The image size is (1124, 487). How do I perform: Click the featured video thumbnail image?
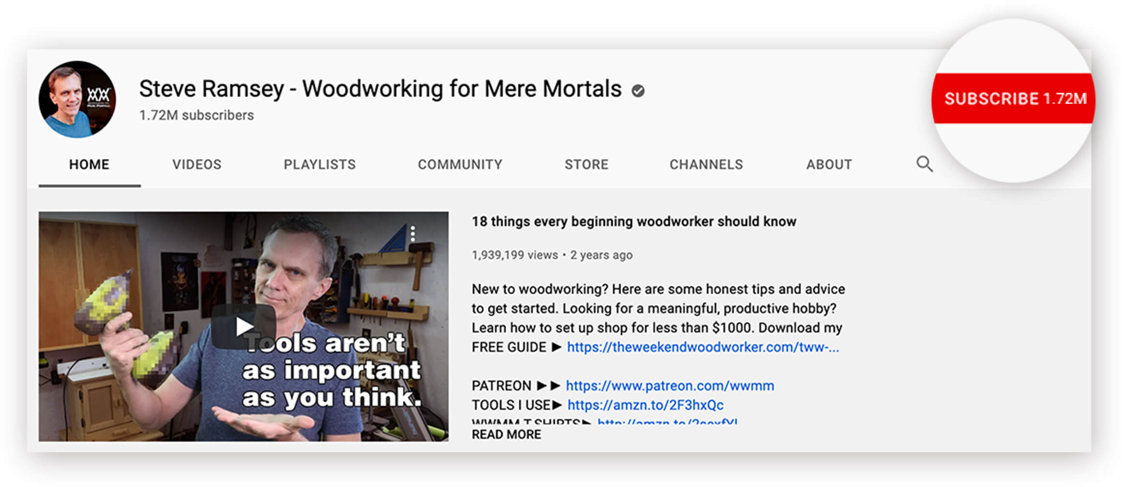pos(244,327)
